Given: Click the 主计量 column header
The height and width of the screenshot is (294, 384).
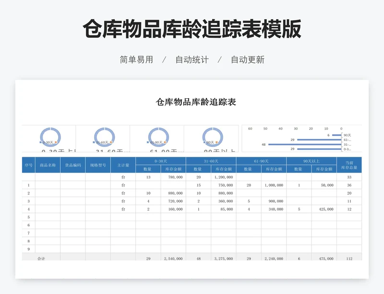Looking at the screenshot, I should coord(123,165).
